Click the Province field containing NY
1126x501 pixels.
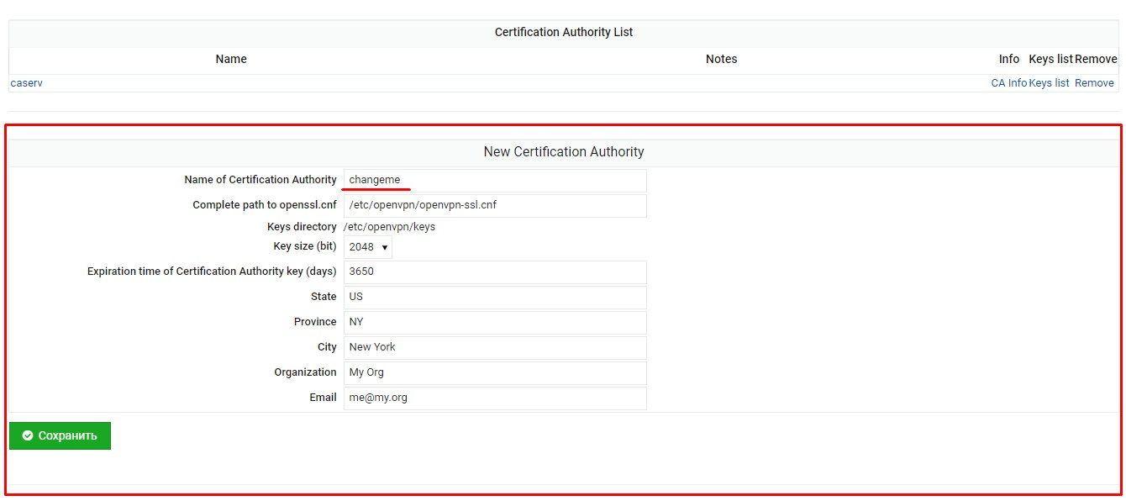(495, 323)
